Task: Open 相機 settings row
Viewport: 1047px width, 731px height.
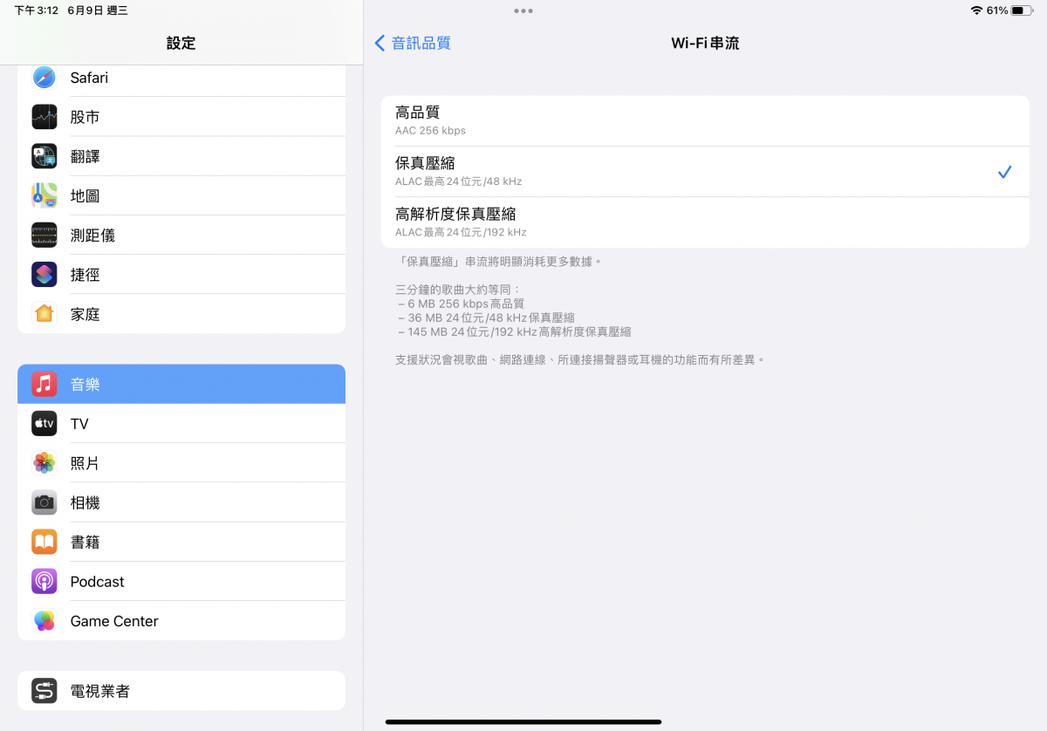Action: 181,502
